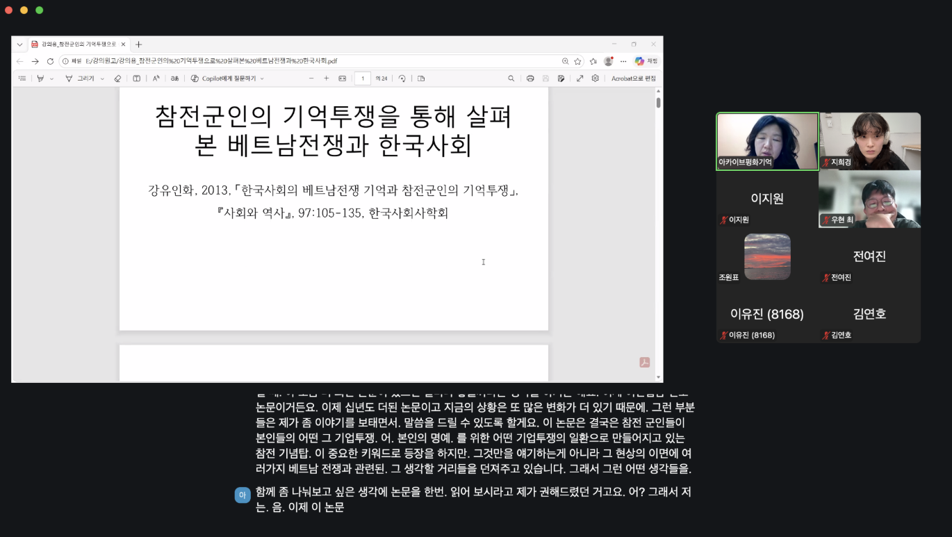Go forward with browser forward arrow
Screen dimensions: 952x537
(35, 61)
